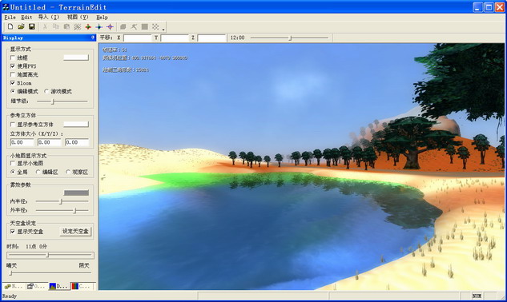Image resolution: width=507 pixels, height=302 pixels.
Task: Switch to the D... bottom panel tab
Action: coord(58,286)
